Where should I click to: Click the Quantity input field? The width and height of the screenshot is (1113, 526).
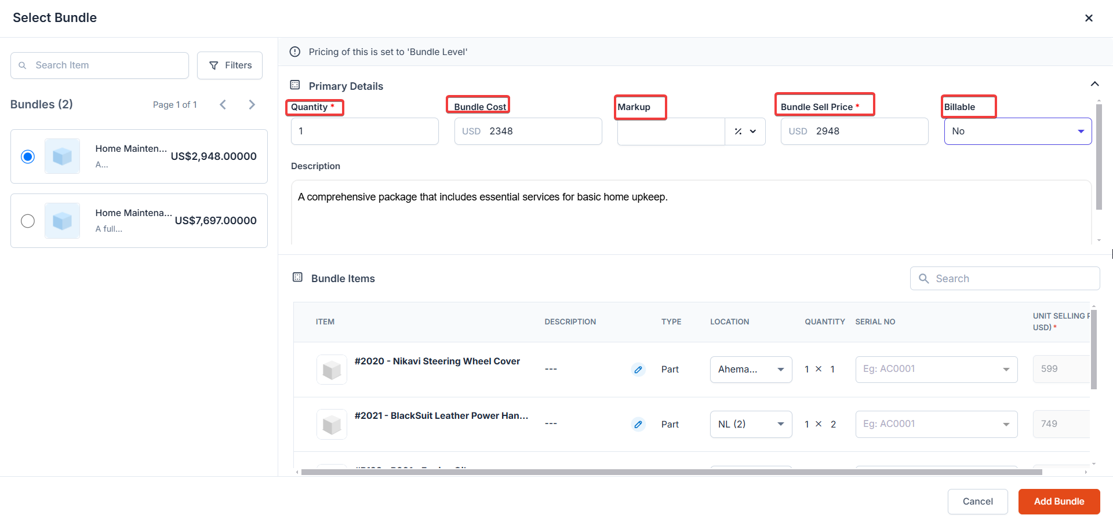[365, 131]
